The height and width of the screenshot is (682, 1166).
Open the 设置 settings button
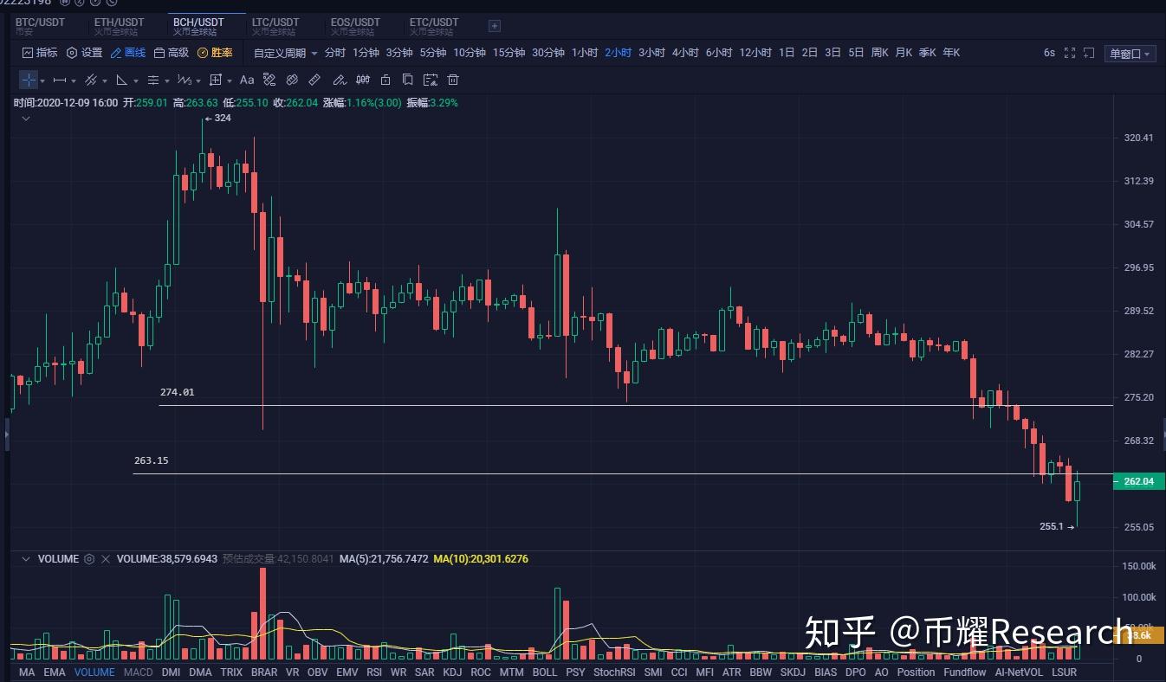point(84,53)
